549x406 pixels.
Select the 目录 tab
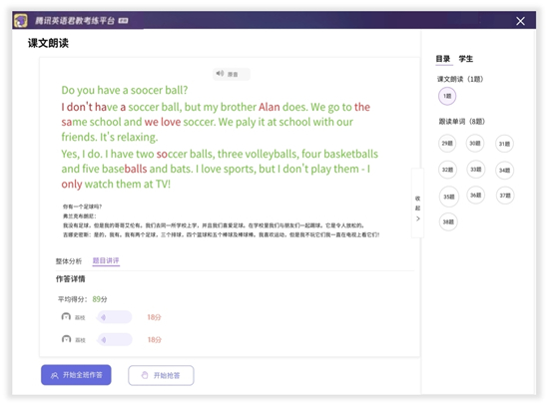(x=443, y=59)
